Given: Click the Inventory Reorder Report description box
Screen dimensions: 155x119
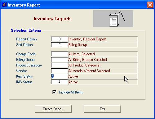Looking at the screenshot, I should click(x=103, y=39).
